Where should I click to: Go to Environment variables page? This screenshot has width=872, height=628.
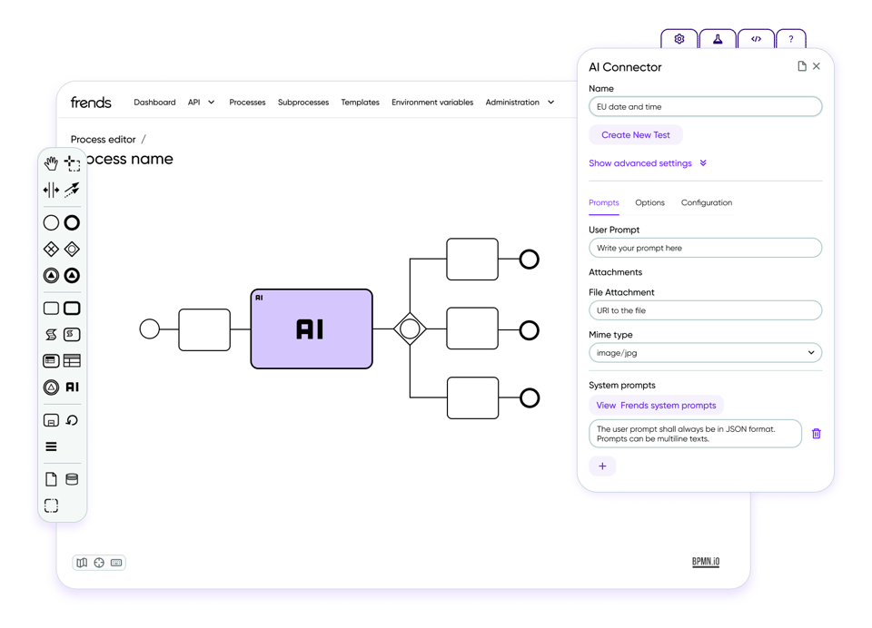pos(432,103)
